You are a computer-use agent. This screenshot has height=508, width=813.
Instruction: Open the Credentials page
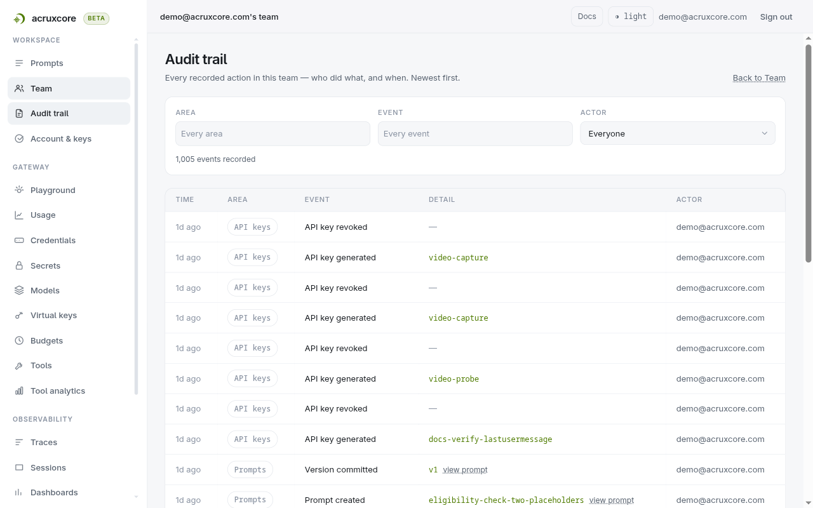[x=69, y=240]
